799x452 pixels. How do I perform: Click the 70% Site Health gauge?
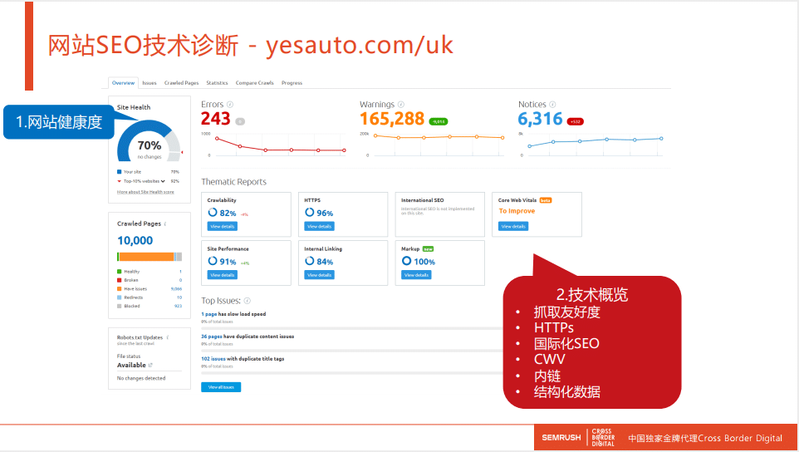(150, 145)
